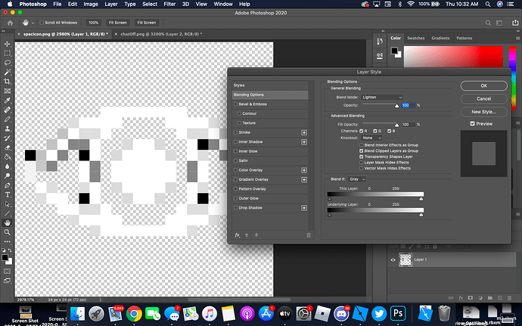This screenshot has width=522, height=326.
Task: Click the Fit Screen button
Action: tap(118, 23)
